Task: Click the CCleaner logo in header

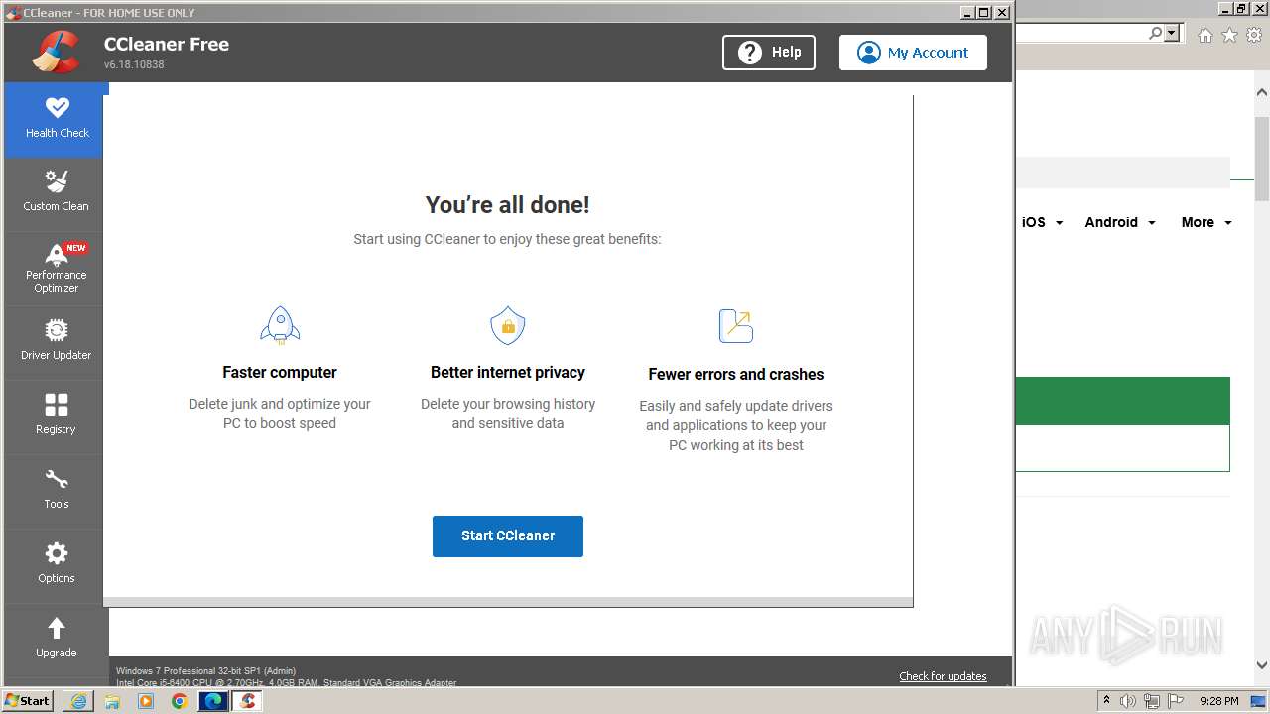Action: pos(56,53)
